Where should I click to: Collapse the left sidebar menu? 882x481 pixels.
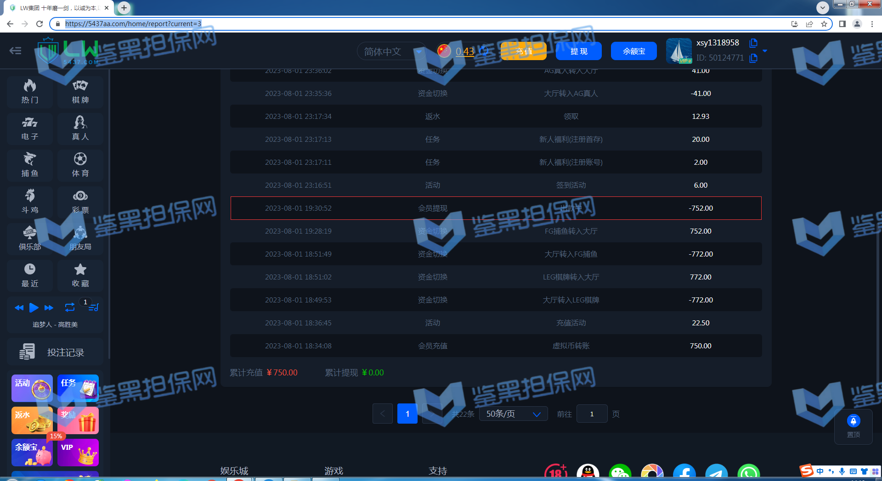click(16, 51)
